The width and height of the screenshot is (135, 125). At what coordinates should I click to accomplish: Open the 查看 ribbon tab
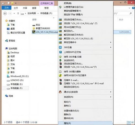point(34,8)
